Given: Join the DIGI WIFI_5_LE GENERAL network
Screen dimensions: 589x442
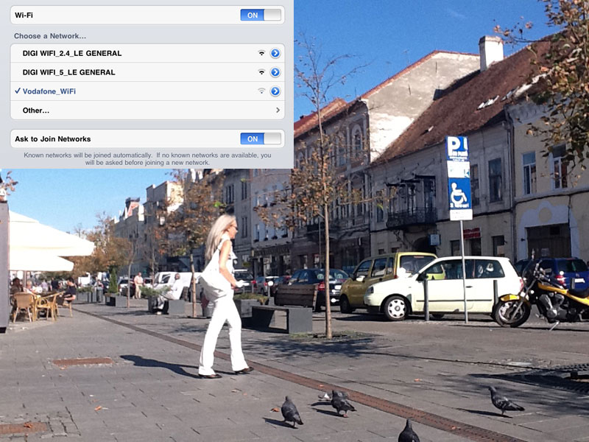Looking at the screenshot, I should tap(69, 72).
